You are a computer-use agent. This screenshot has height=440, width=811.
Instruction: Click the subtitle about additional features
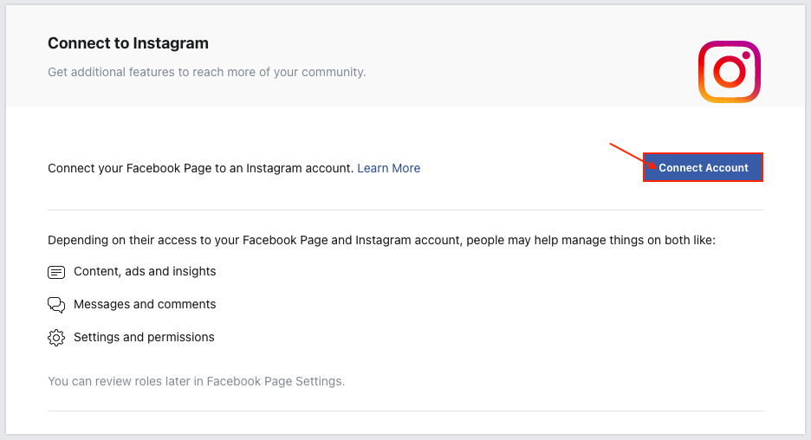pyautogui.click(x=207, y=72)
